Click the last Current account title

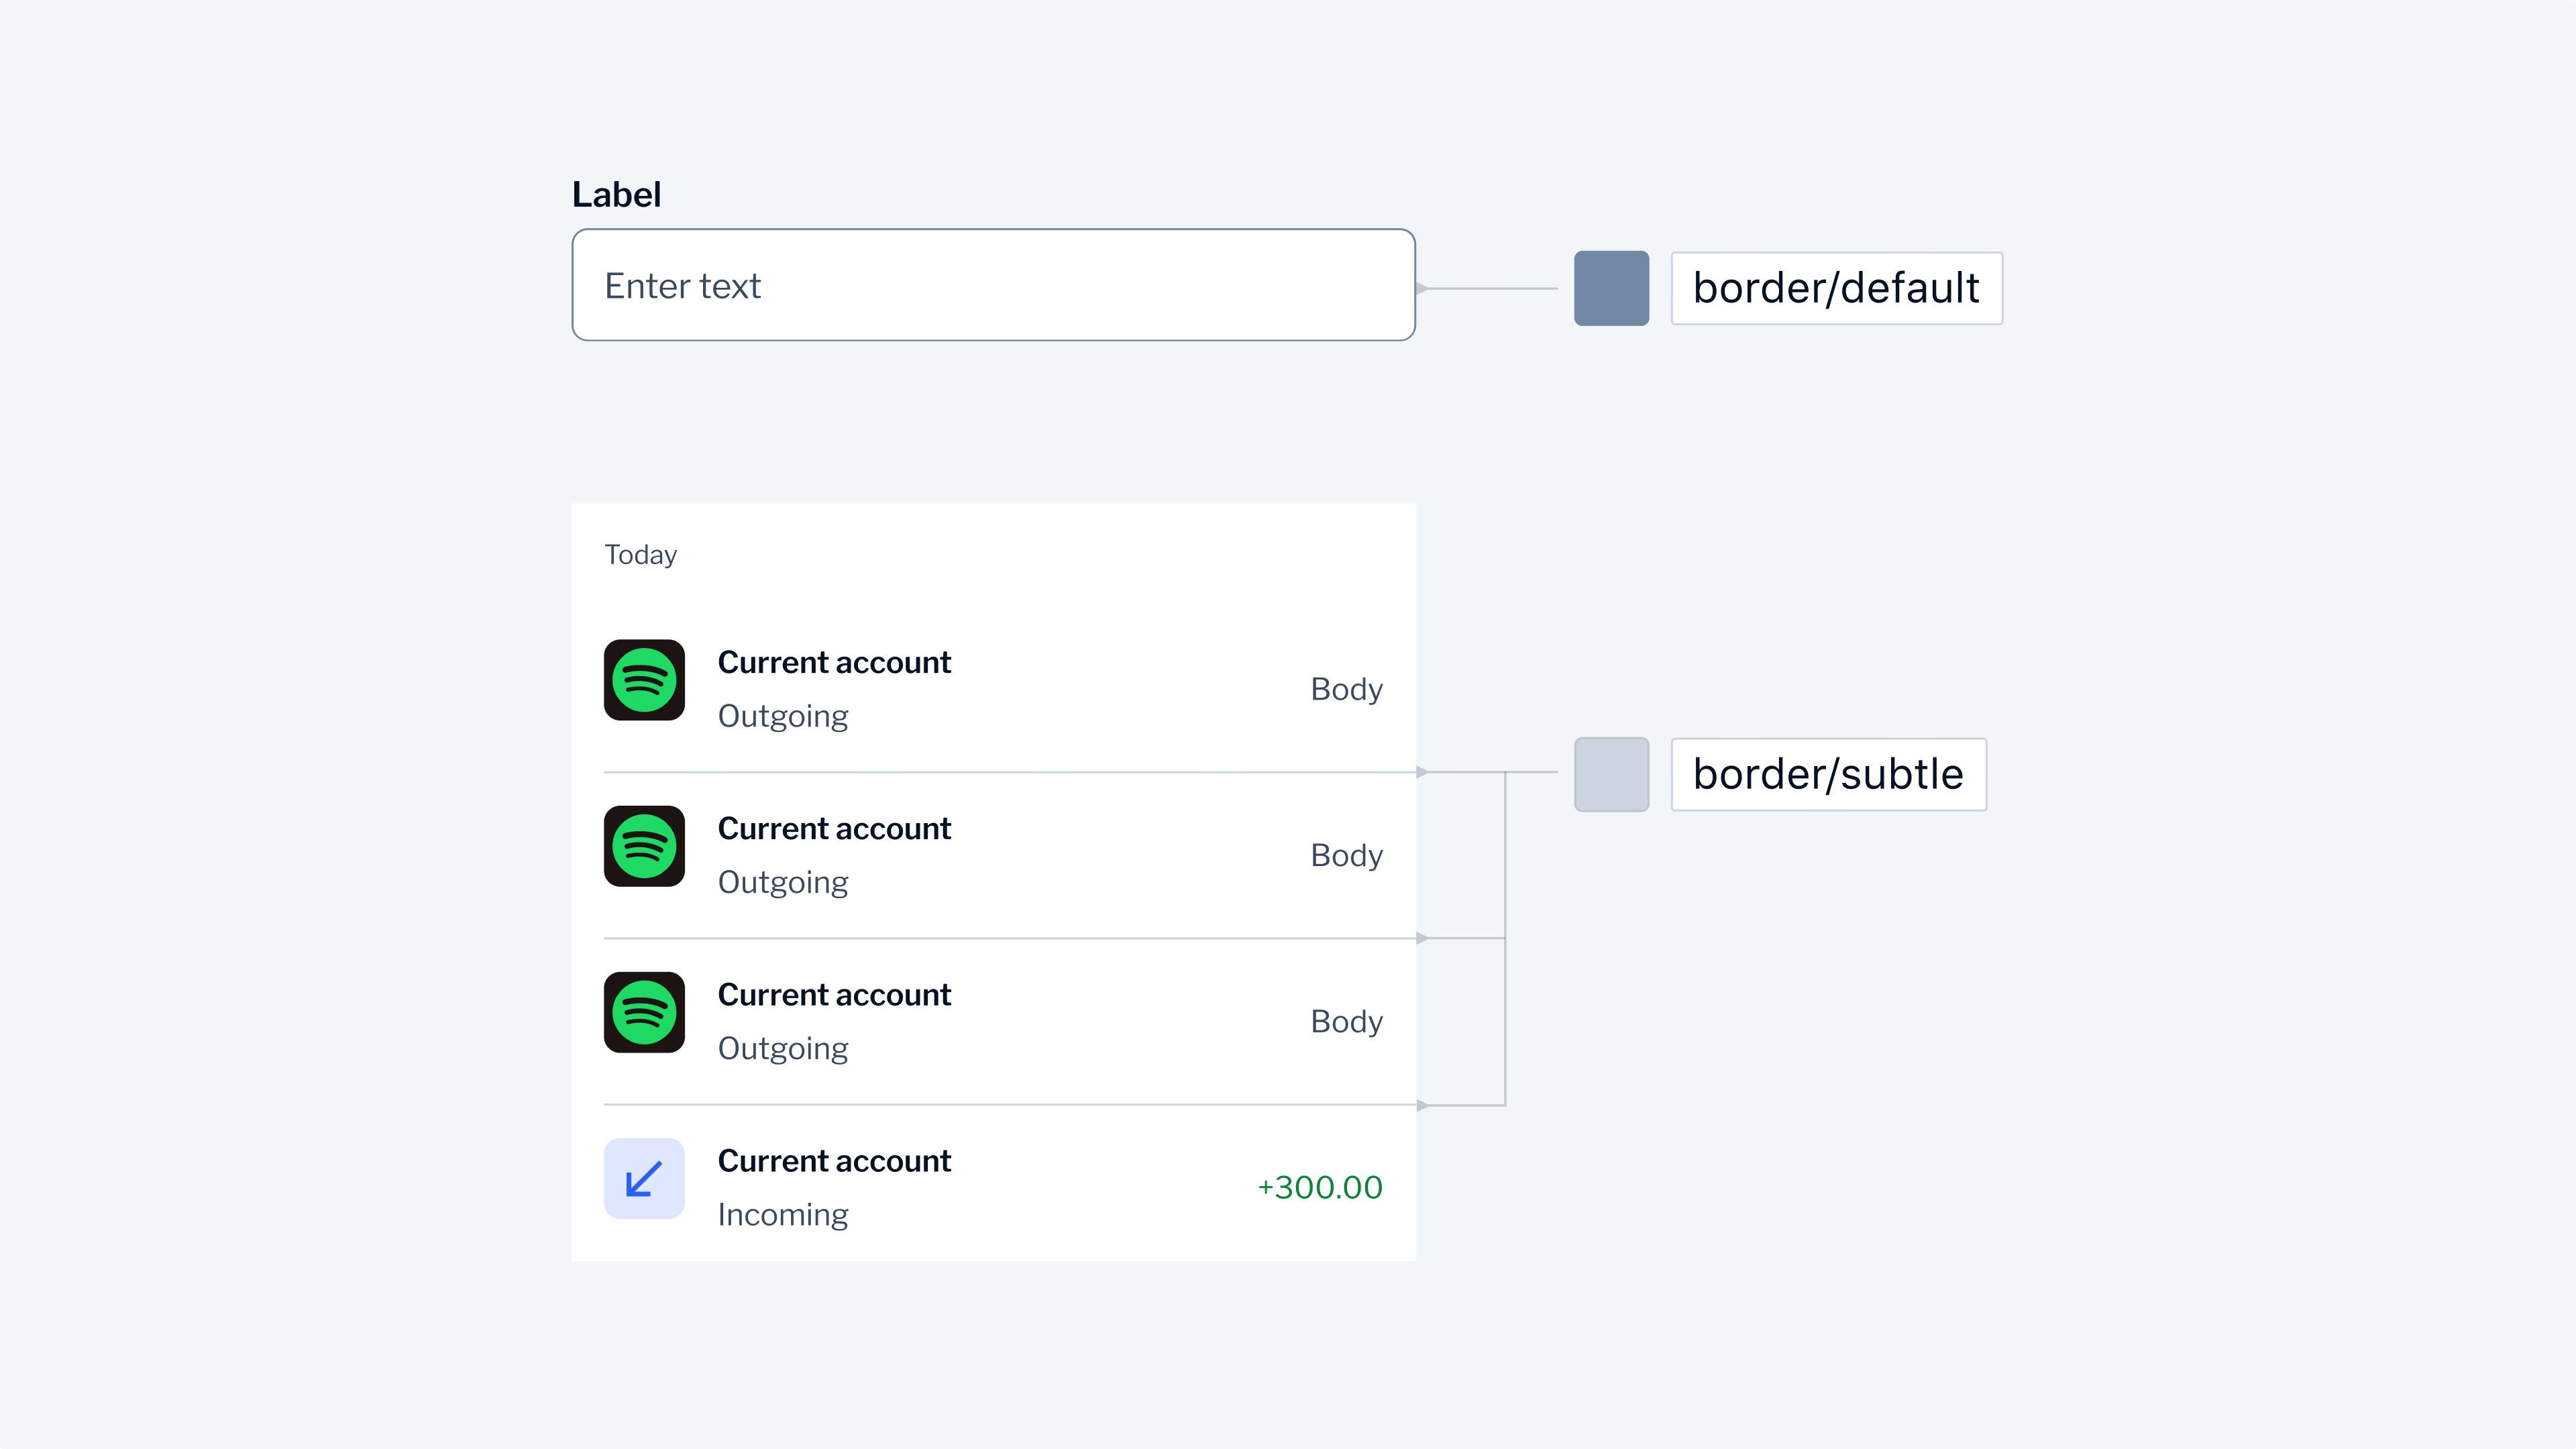[834, 1160]
